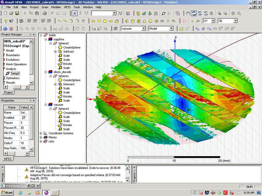This screenshot has width=262, height=196.
Task: Click the Undo arrow icon
Action: [58, 13]
